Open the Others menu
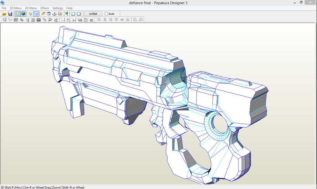The height and width of the screenshot is (189, 317). coord(45,8)
